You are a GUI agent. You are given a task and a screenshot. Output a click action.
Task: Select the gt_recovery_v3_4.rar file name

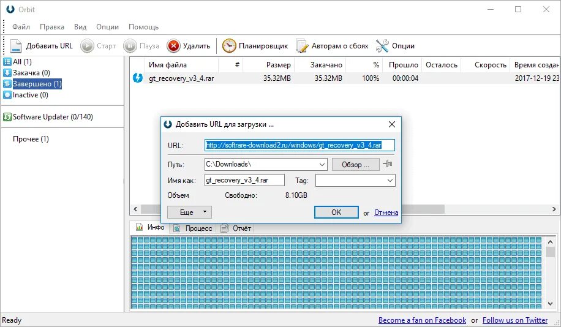point(181,78)
